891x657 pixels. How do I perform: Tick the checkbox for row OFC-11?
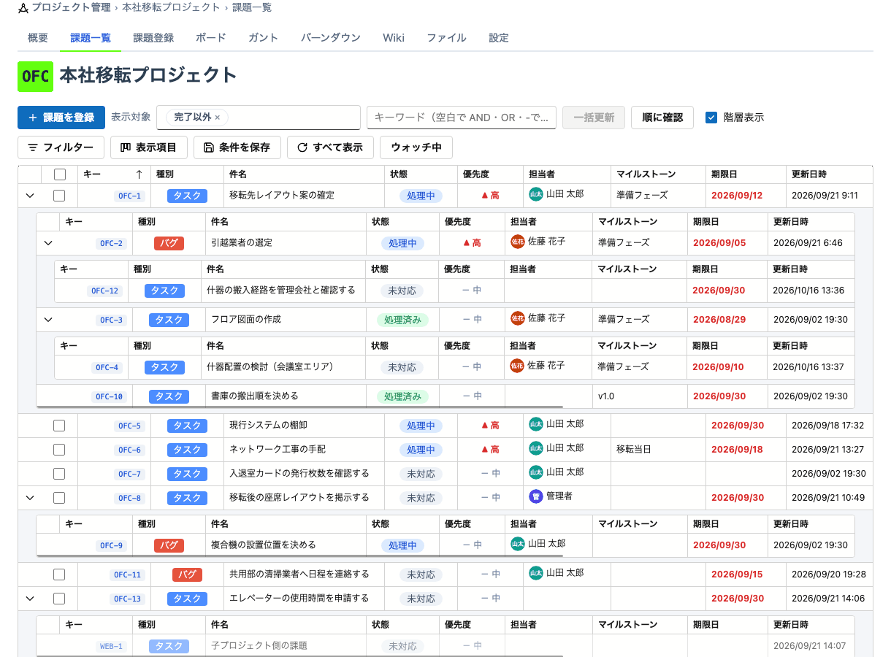tap(59, 575)
